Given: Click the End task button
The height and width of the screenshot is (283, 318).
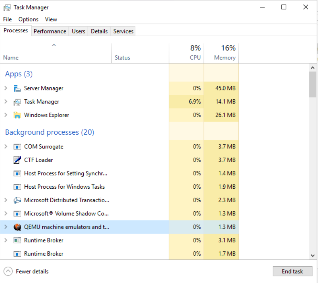Looking at the screenshot, I should click(x=293, y=271).
